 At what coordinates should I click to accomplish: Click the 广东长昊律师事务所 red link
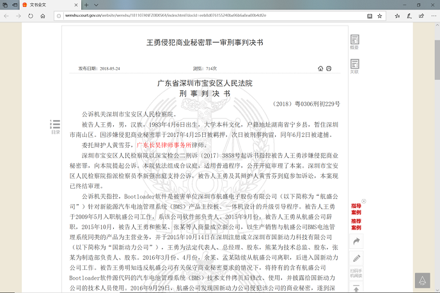[164, 145]
